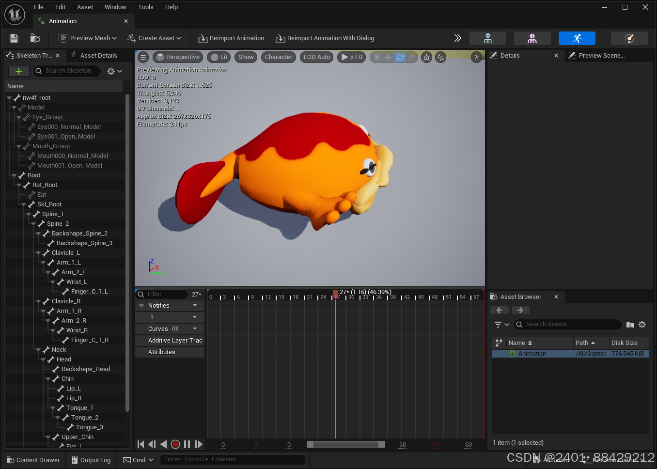This screenshot has width=657, height=469.
Task: Expand the main toolbar overflow chevrons
Action: [x=458, y=38]
